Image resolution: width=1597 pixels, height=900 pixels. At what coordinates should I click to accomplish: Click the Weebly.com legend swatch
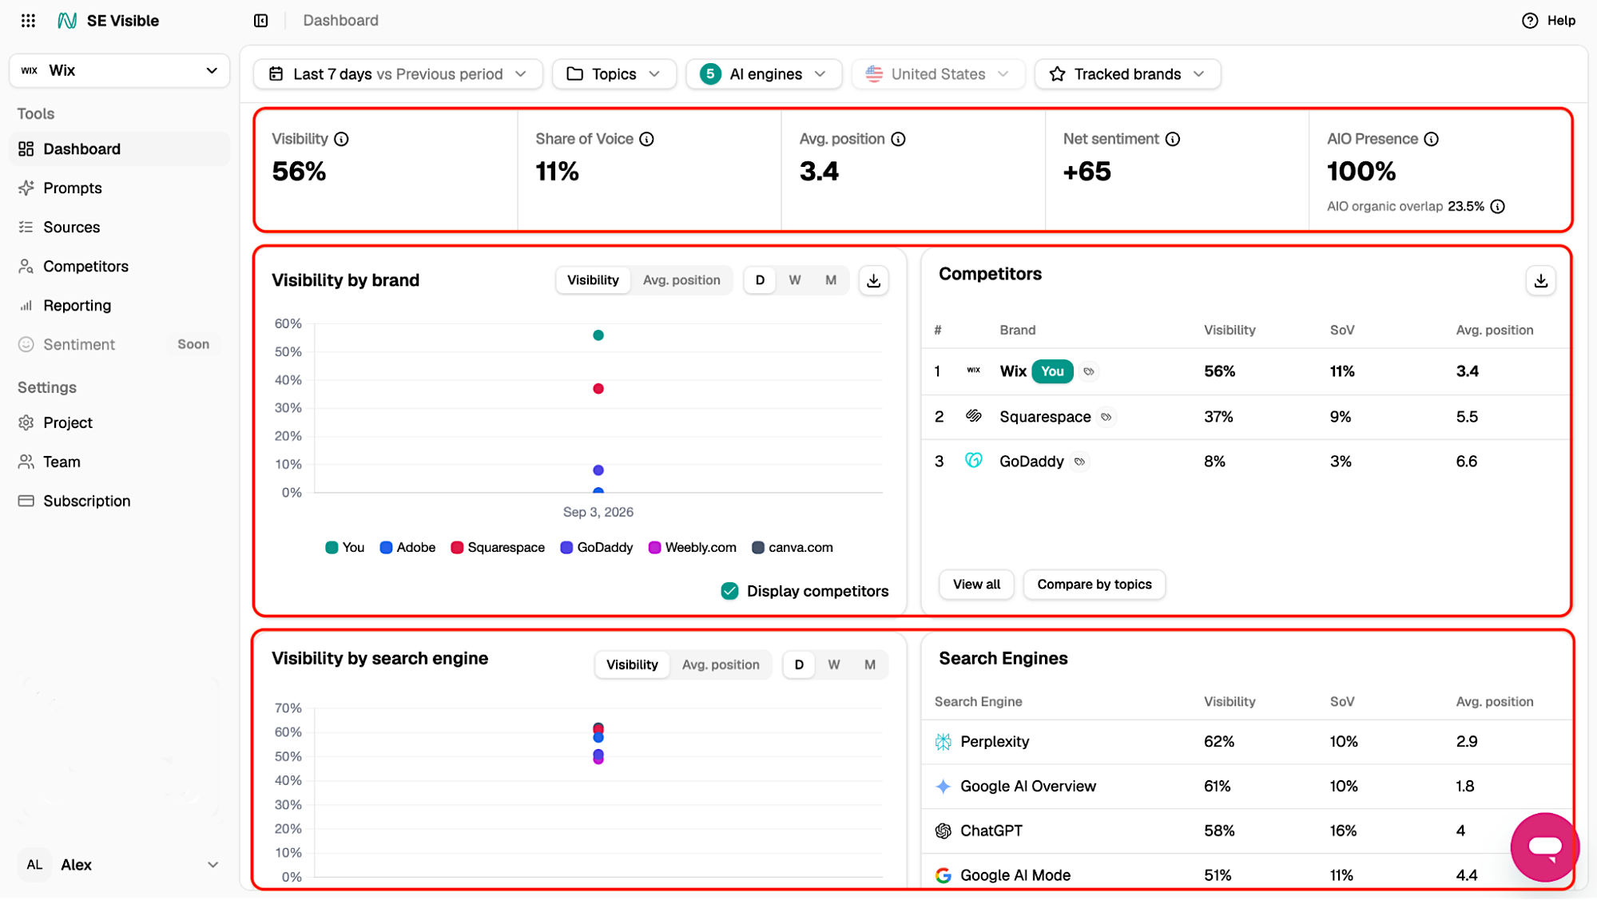654,548
